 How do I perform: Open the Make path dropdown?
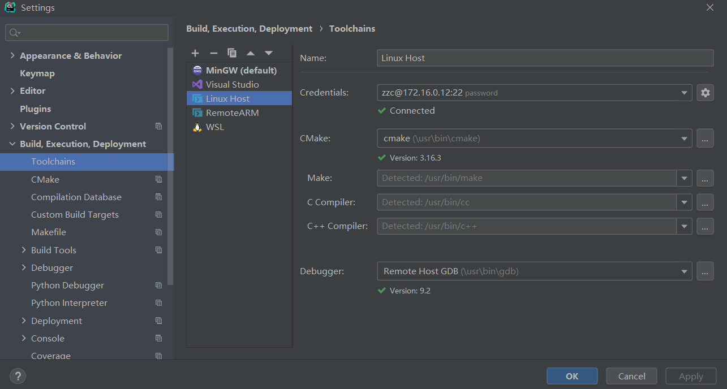click(685, 178)
